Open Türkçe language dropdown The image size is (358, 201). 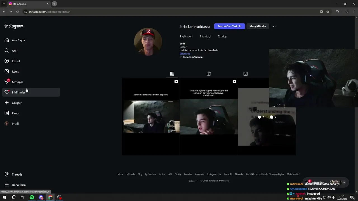193,181
